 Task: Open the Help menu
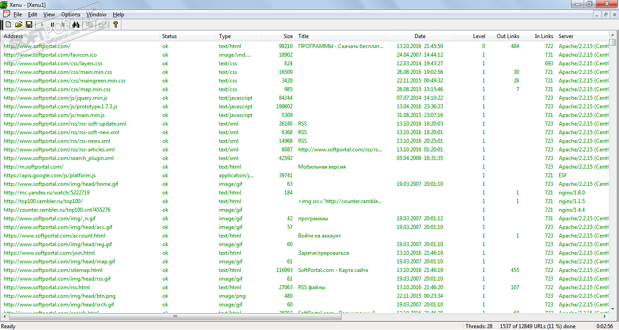[x=118, y=15]
